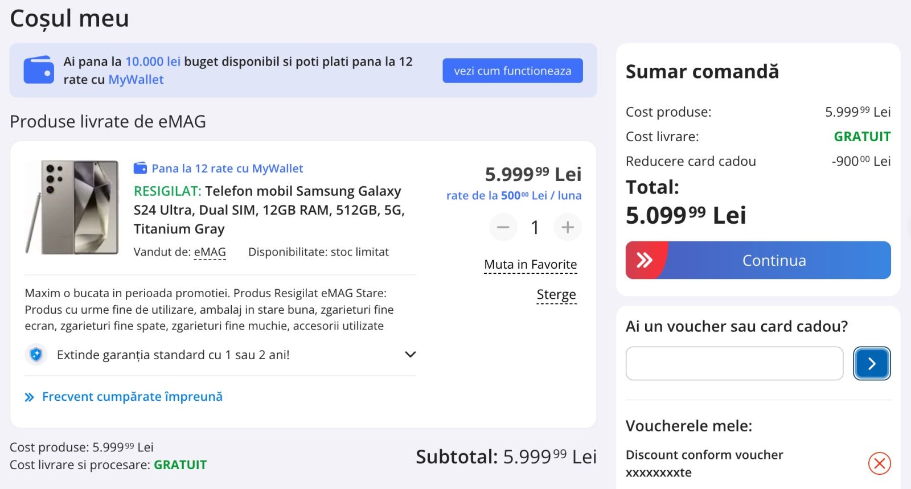The width and height of the screenshot is (911, 489).
Task: Click the MyWallet link in banner text
Action: (x=136, y=80)
